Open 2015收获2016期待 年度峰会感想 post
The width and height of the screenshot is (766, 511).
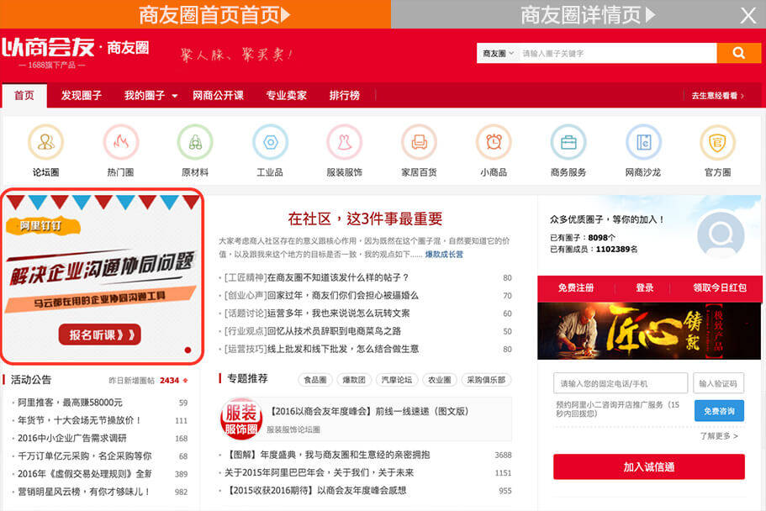[x=315, y=490]
